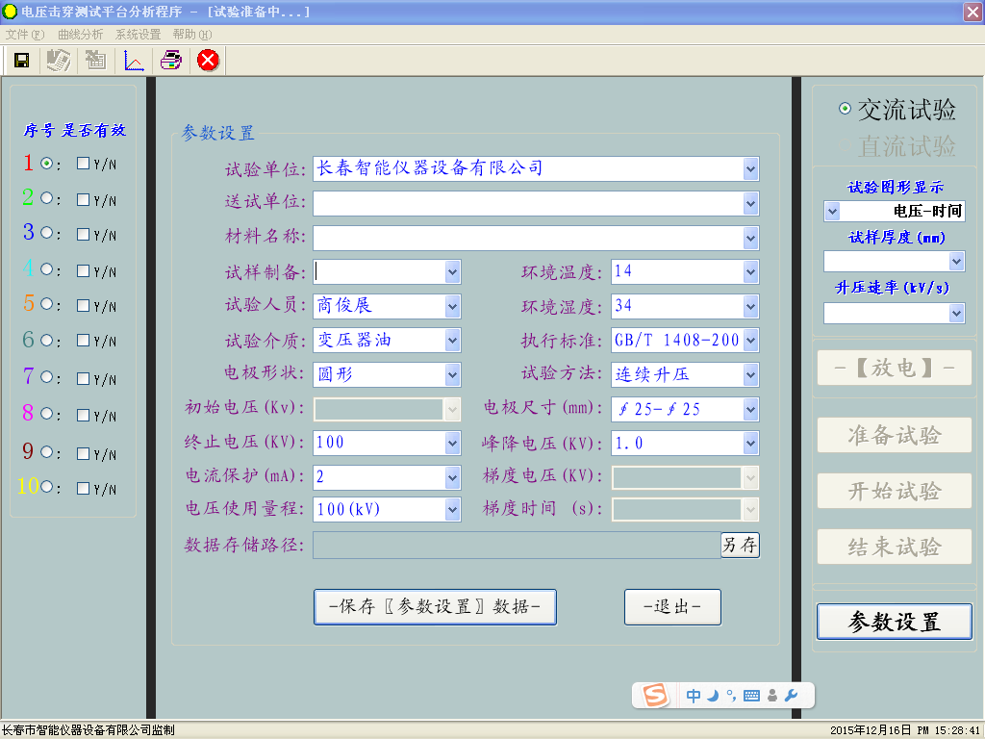Click the floppy disk save toolbar icon
985x739 pixels.
(21, 61)
